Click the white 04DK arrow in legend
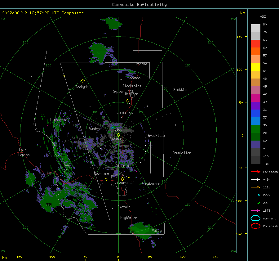This screenshot has height=261, width=279. click(x=255, y=180)
